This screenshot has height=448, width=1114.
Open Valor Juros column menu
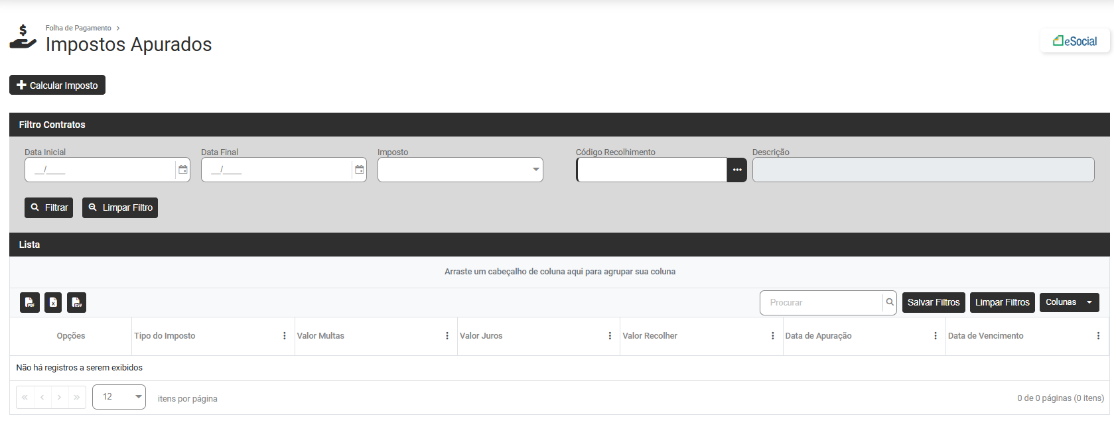[610, 336]
